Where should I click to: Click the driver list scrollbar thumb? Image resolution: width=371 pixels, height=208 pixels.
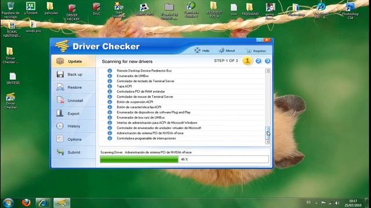point(267,133)
